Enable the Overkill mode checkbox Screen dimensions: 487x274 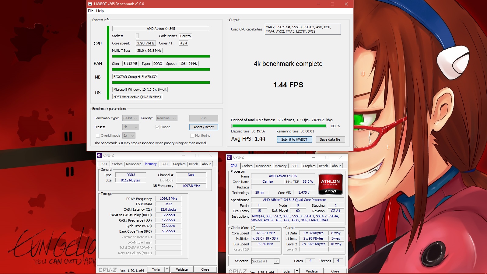(98, 135)
